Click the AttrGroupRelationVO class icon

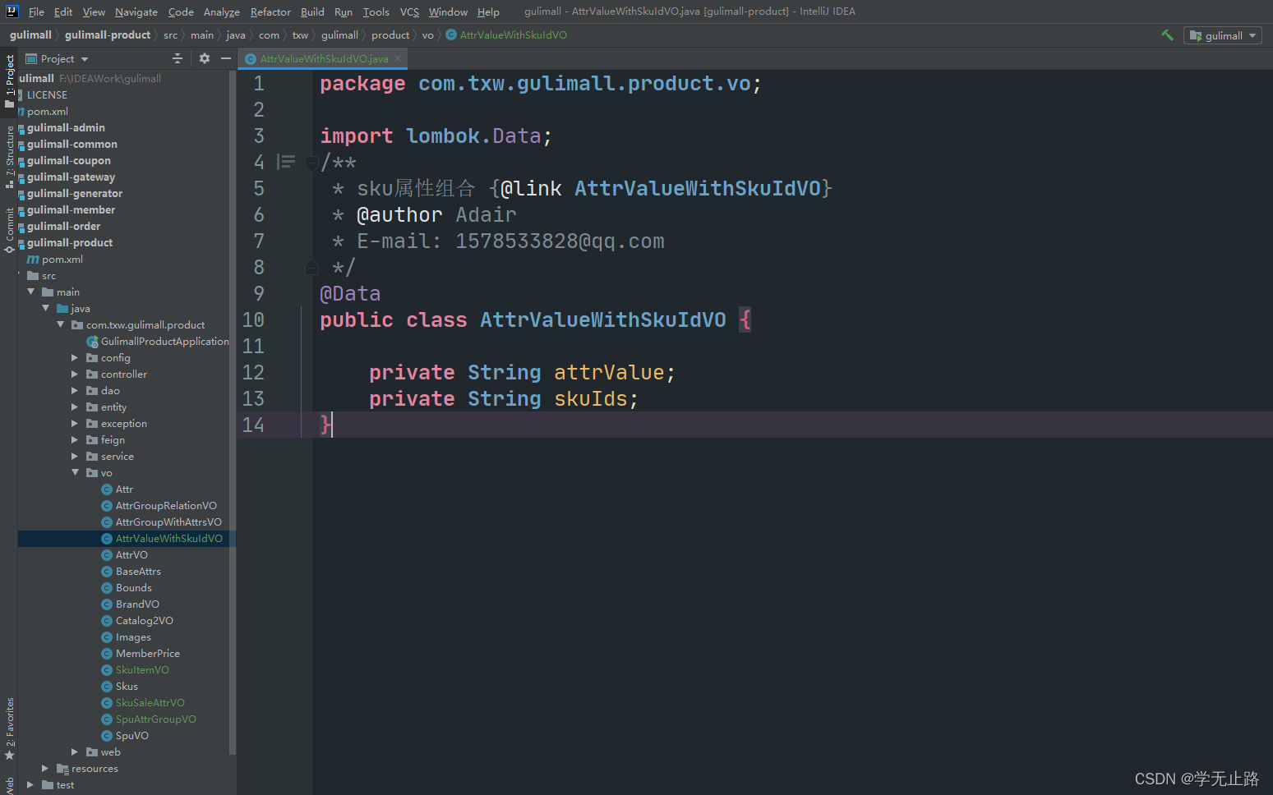(x=107, y=505)
